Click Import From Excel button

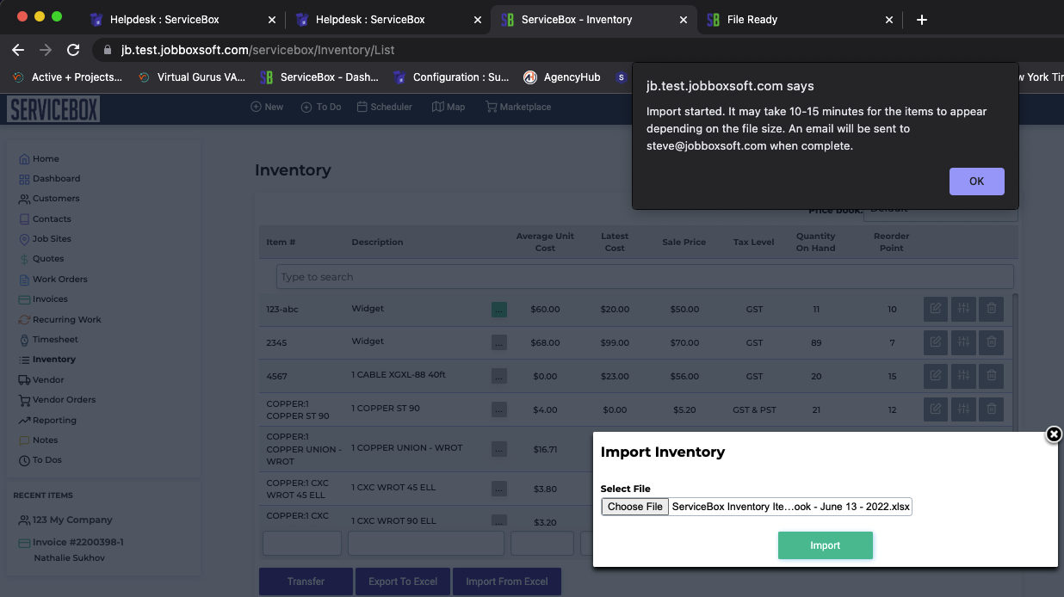pos(507,582)
